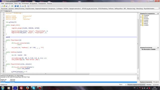160x90 pixels.
Task: Insert the PreThink snippet
Action: 66,8
